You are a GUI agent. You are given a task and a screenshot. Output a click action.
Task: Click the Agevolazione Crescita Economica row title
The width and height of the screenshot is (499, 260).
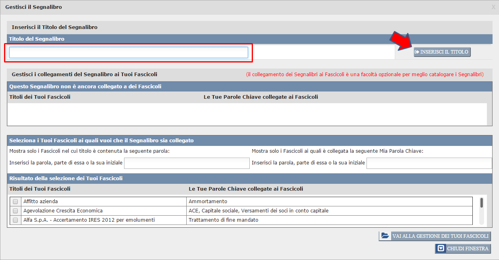[x=63, y=211]
